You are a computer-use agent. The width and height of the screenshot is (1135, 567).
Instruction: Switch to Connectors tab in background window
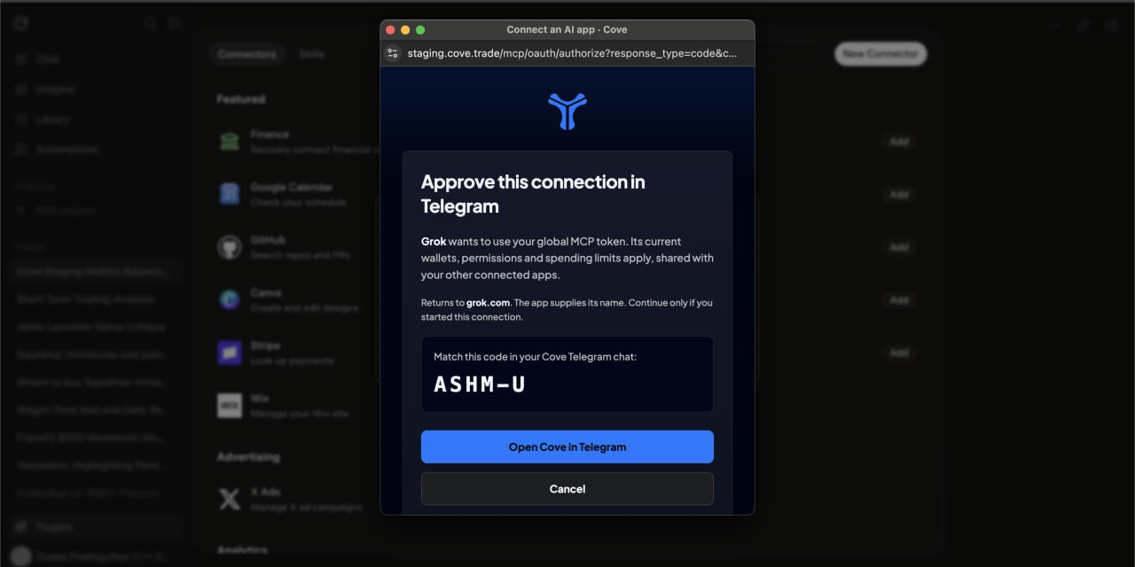(x=247, y=54)
